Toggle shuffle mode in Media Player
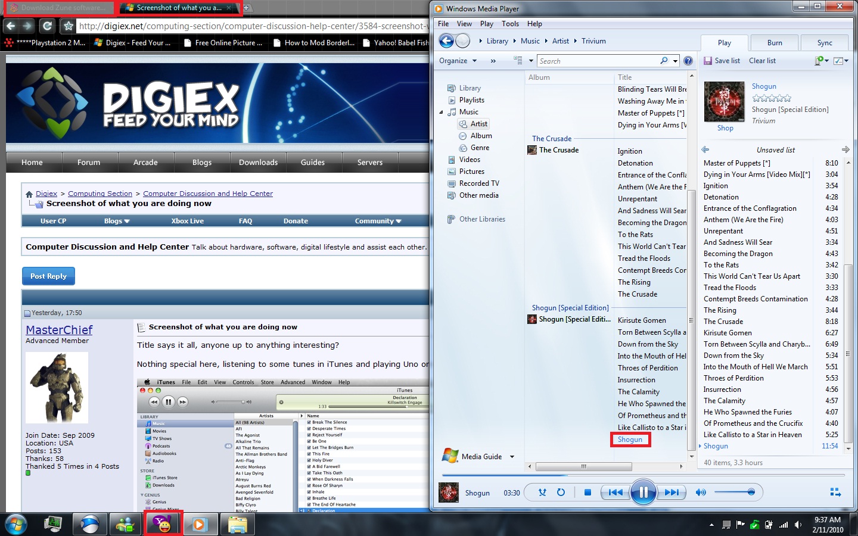This screenshot has height=536, width=858. pyautogui.click(x=542, y=493)
